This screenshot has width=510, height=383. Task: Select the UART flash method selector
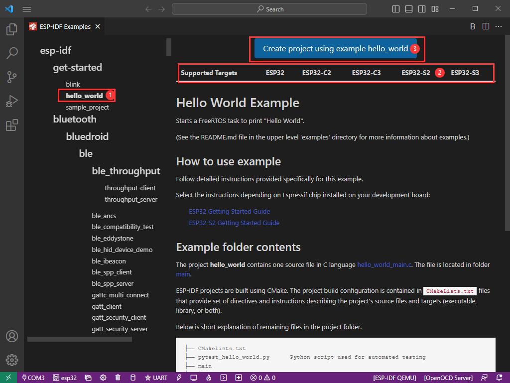(x=156, y=378)
